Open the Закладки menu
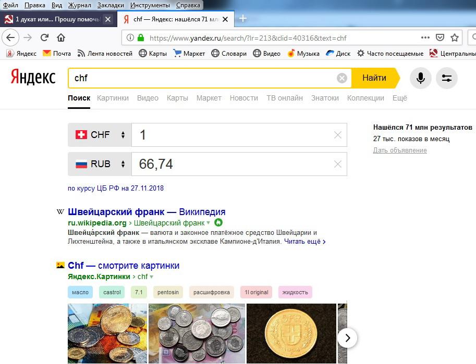The height and width of the screenshot is (364, 476). click(111, 5)
